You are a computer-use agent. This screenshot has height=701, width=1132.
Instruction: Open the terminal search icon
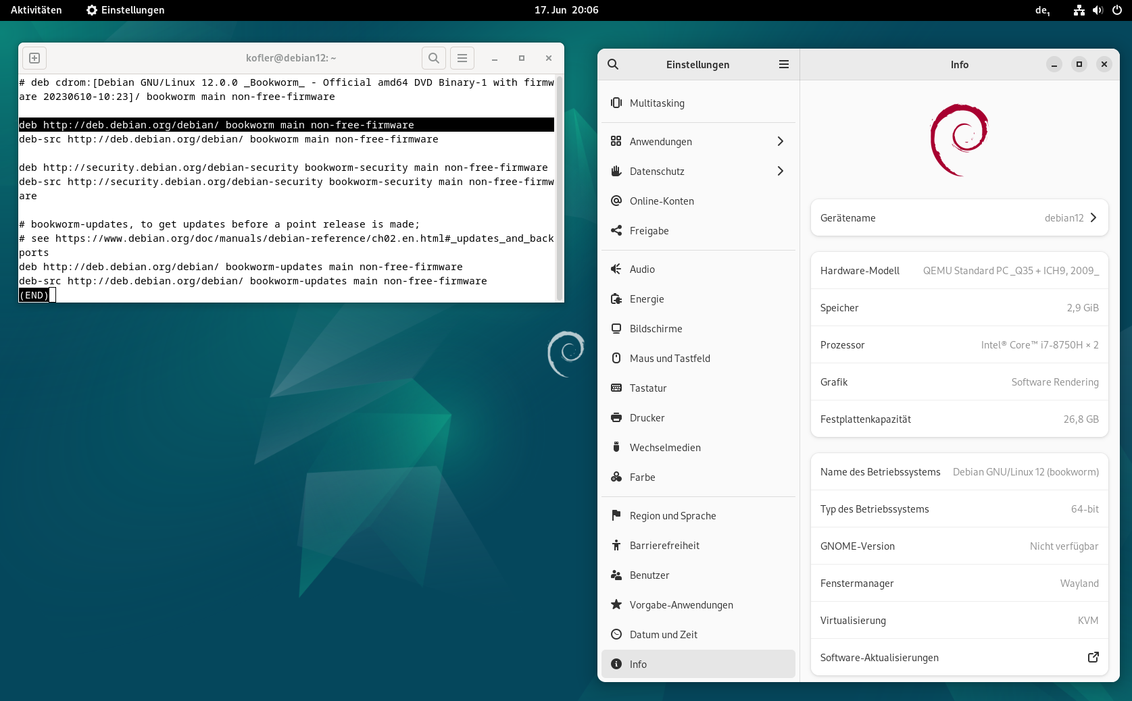pyautogui.click(x=433, y=58)
